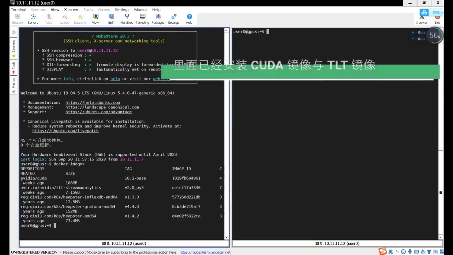
Task: Open the Settings gear toolbar icon
Action: (x=173, y=19)
